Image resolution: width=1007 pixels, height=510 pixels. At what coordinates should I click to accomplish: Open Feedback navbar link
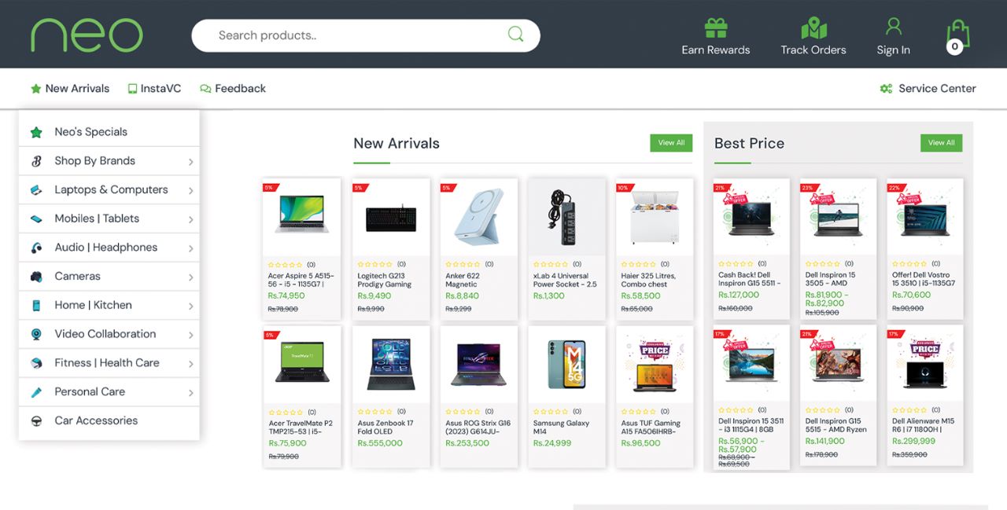(240, 89)
